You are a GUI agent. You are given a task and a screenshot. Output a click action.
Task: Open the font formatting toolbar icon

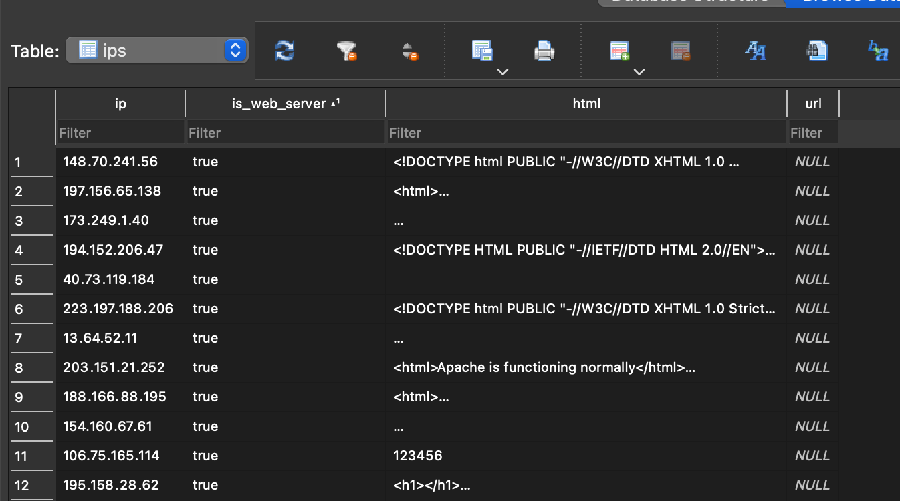click(x=756, y=51)
